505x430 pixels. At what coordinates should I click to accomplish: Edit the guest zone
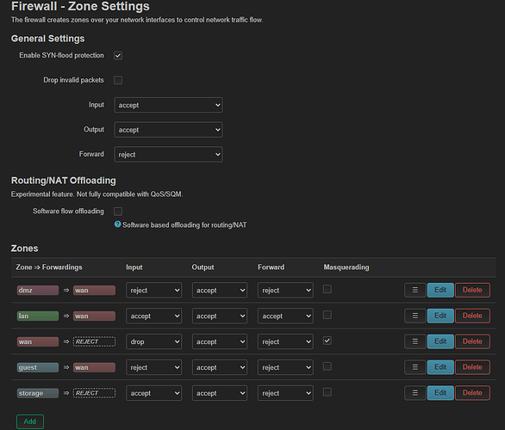pos(440,367)
